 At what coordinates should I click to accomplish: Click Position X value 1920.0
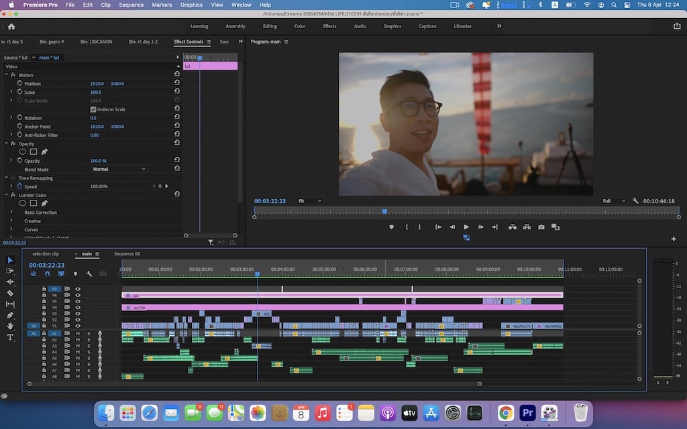[97, 84]
